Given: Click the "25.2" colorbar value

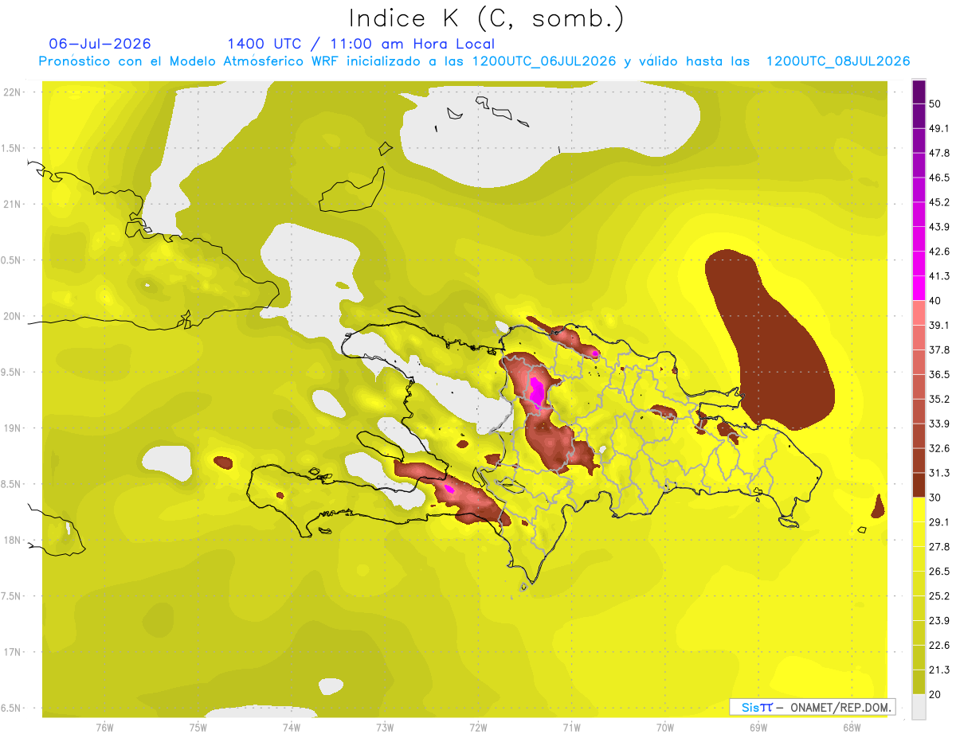Looking at the screenshot, I should (939, 595).
